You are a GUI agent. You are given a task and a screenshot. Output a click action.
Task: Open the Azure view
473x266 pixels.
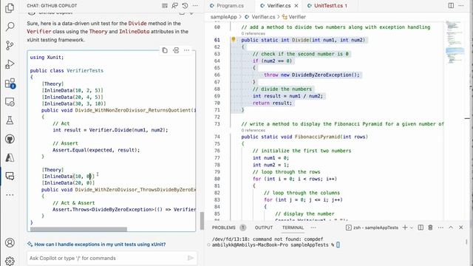(x=10, y=157)
